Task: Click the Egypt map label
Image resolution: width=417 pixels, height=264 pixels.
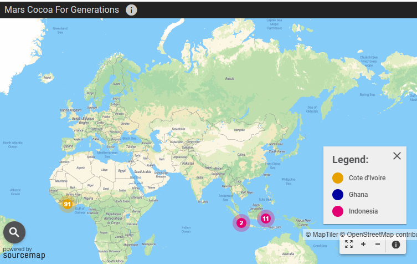Action: [122, 171]
